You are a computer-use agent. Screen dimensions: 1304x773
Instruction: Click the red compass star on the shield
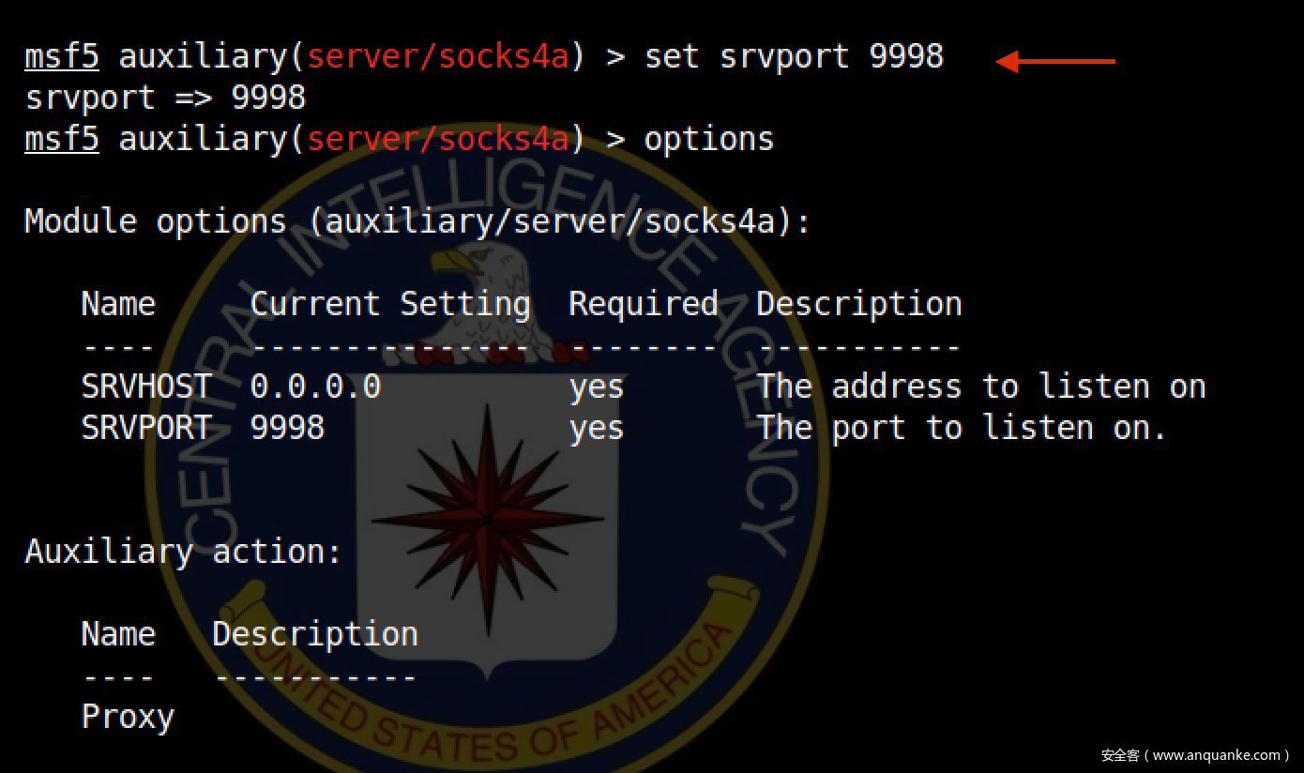pos(487,518)
